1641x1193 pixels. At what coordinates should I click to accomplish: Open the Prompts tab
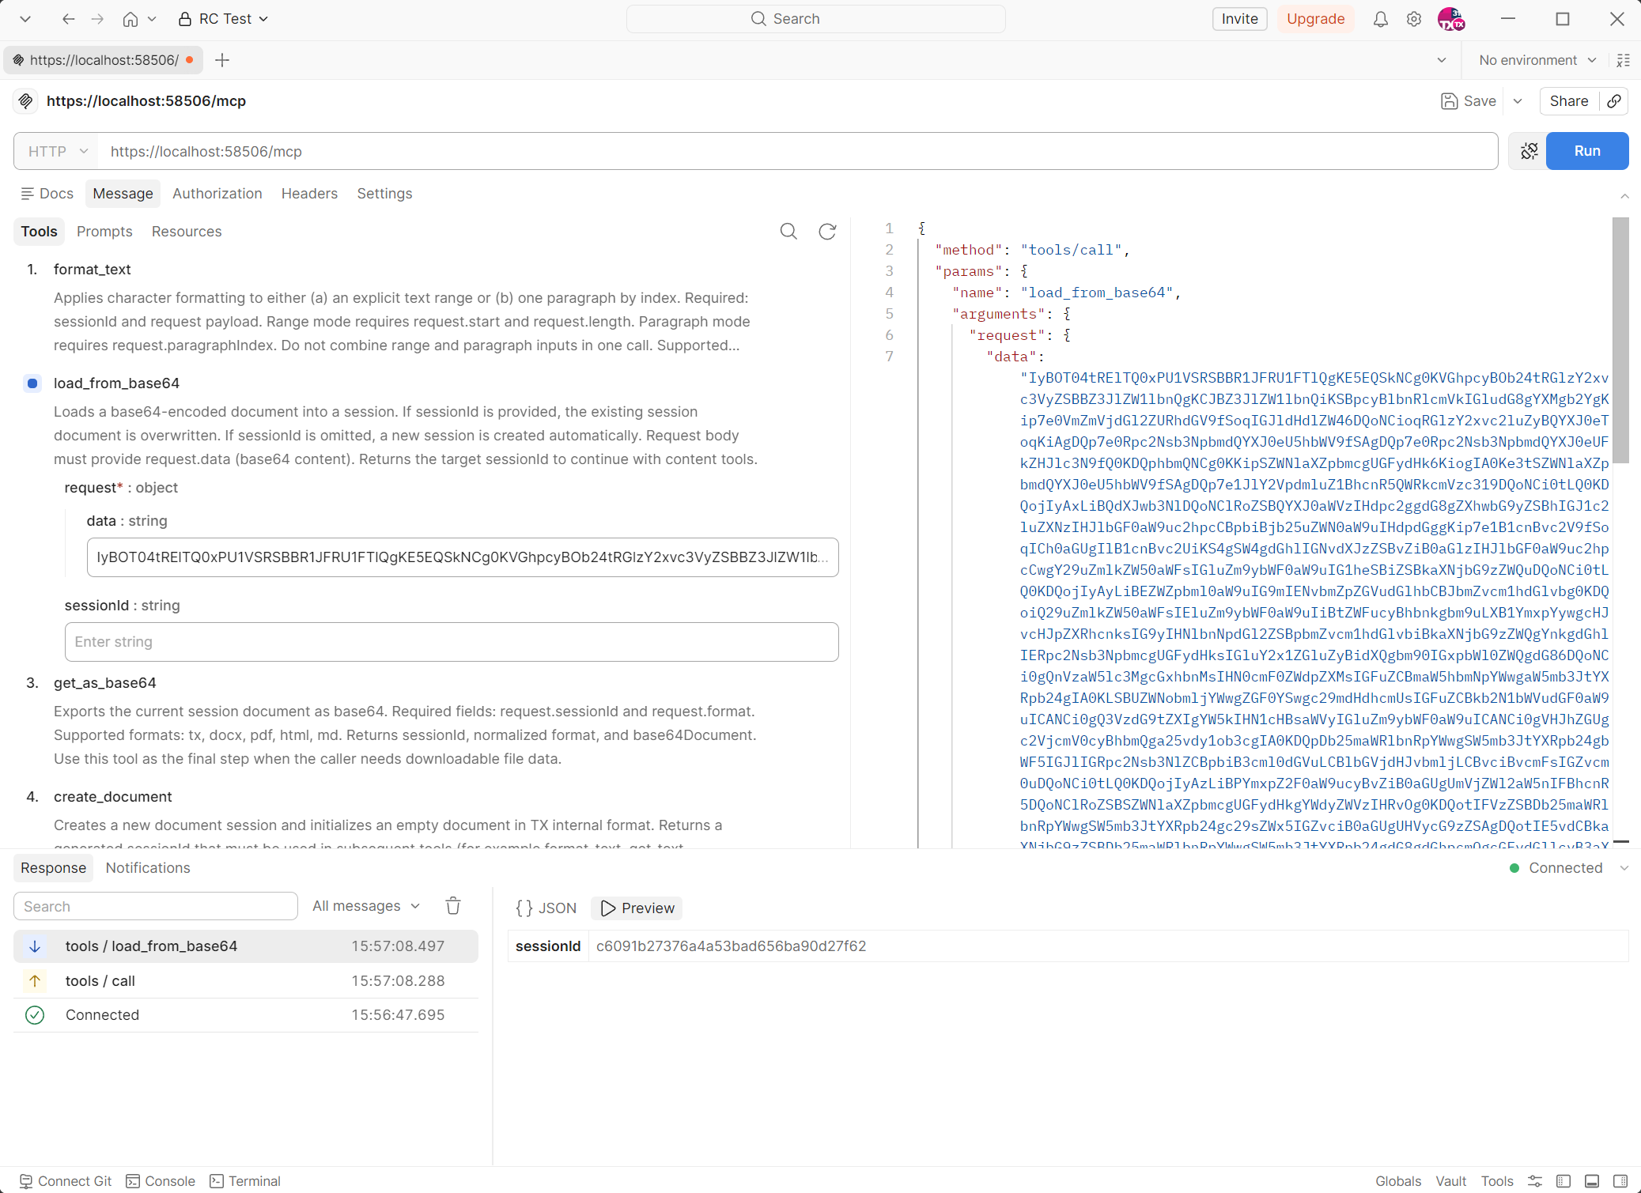coord(104,232)
